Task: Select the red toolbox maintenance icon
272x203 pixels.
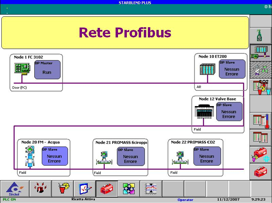Action: click(x=107, y=188)
